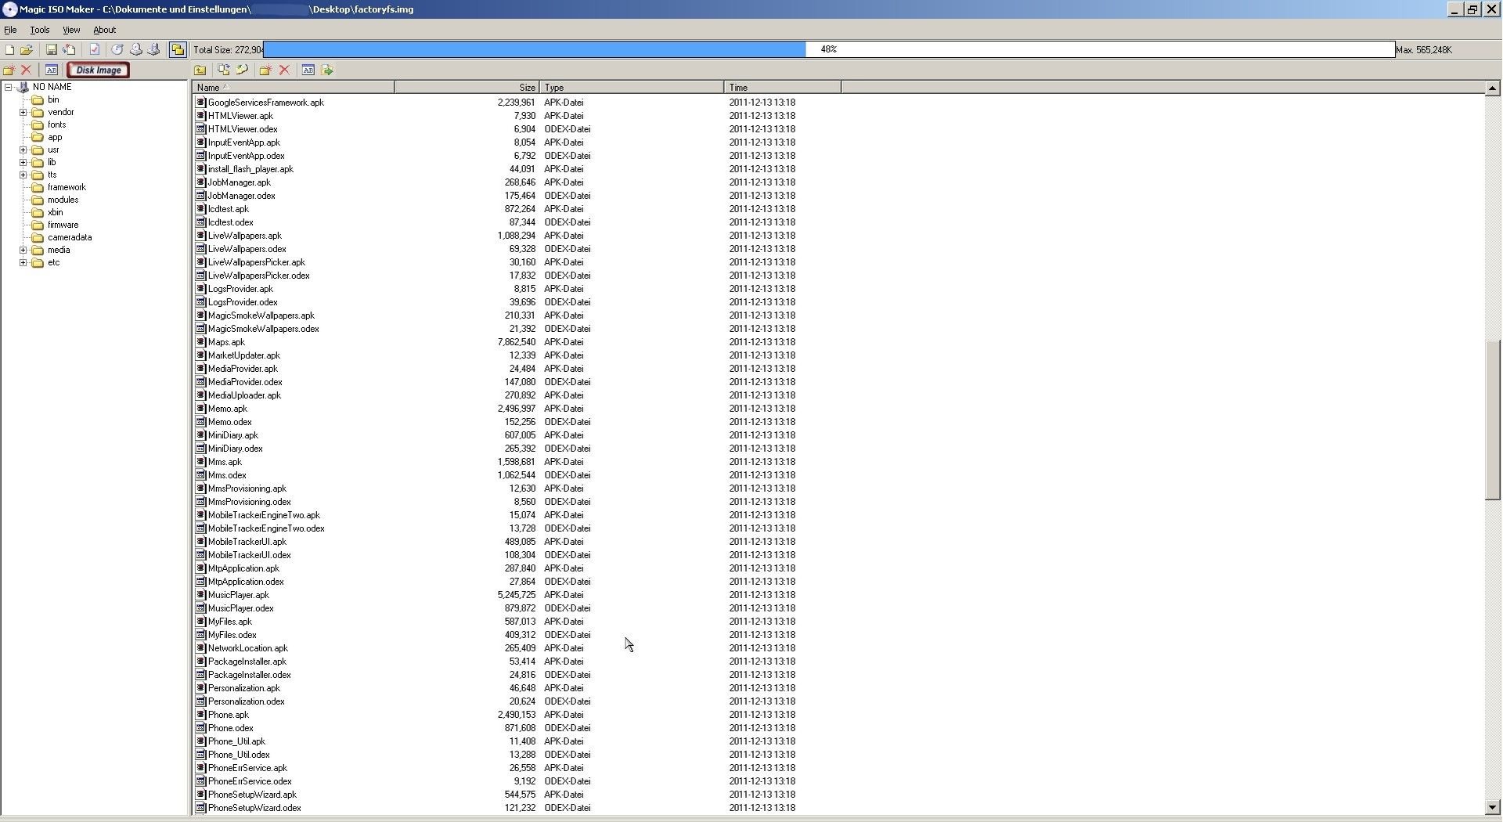Select PhoneSetupWizard.apk file
Screen dimensions: 1503x822
click(x=252, y=795)
